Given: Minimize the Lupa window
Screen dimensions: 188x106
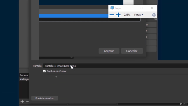Looking at the screenshot, I should 132,8.
